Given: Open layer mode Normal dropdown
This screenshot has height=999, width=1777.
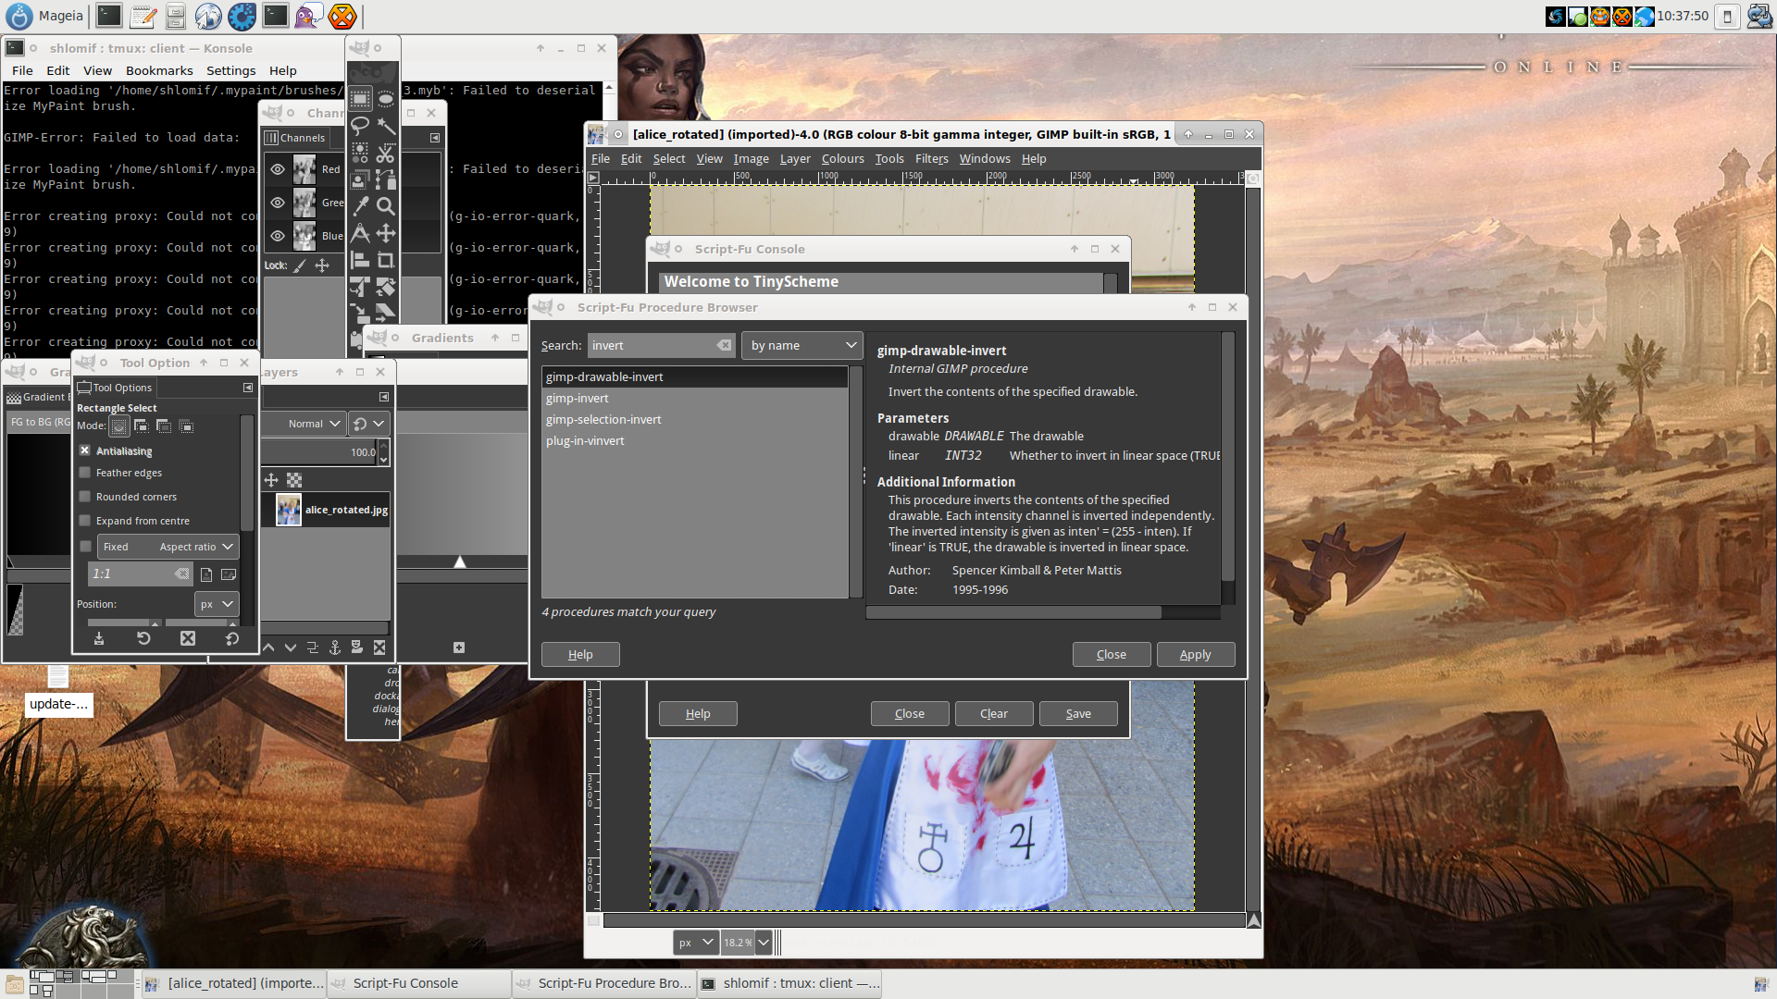Looking at the screenshot, I should point(304,424).
